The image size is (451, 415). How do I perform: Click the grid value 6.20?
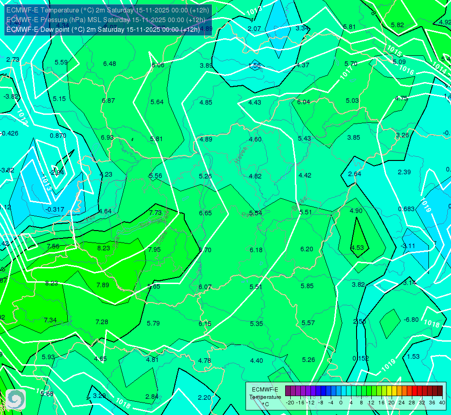(307, 249)
